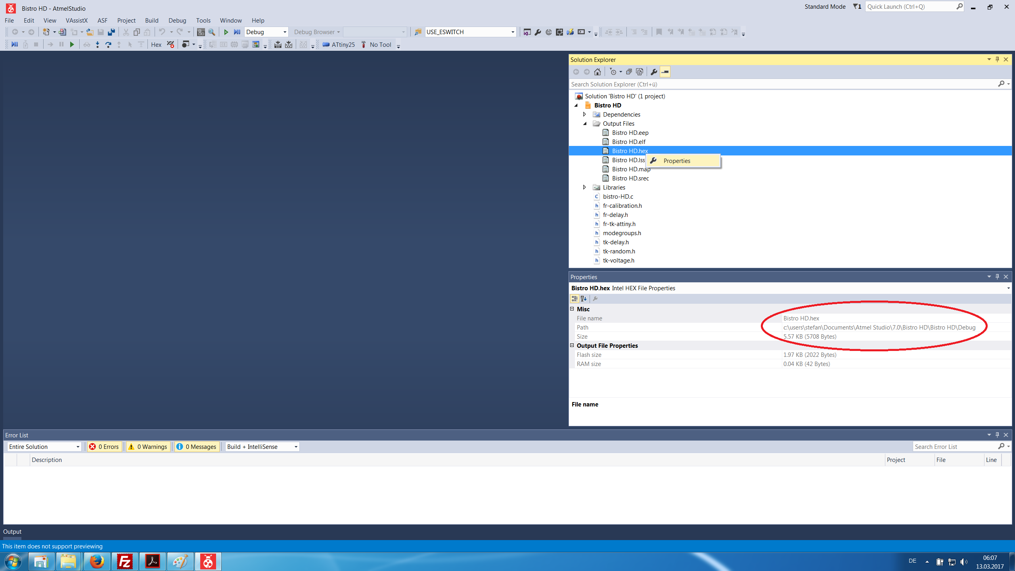Select Properties in the context menu
The width and height of the screenshot is (1015, 571).
[683, 161]
